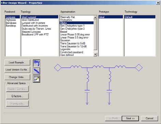Choose Bandstop in the Passband list

[x=13, y=26]
